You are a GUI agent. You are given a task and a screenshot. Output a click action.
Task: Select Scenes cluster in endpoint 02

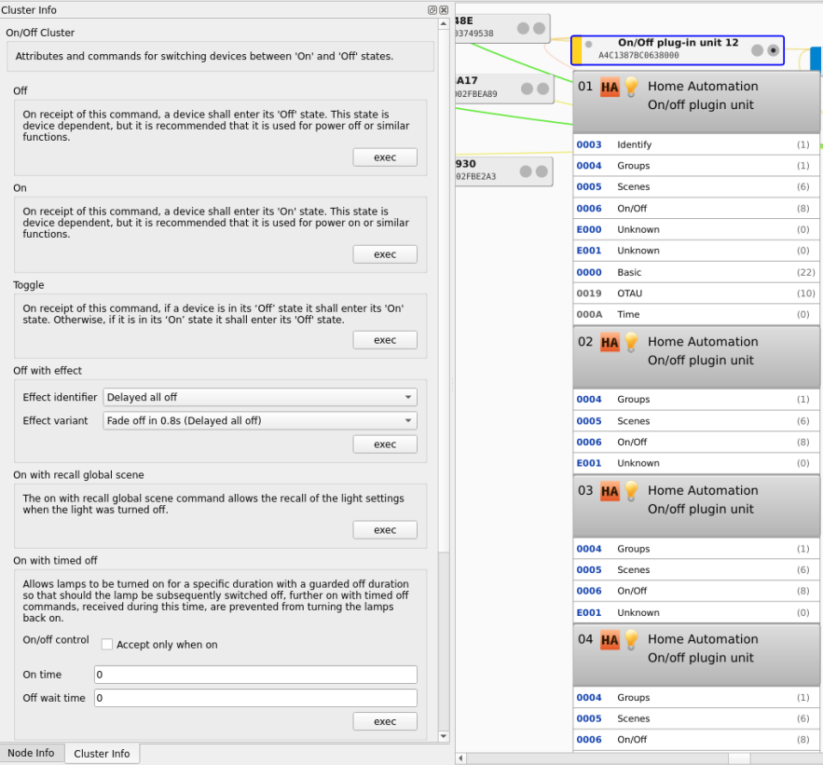coord(696,421)
